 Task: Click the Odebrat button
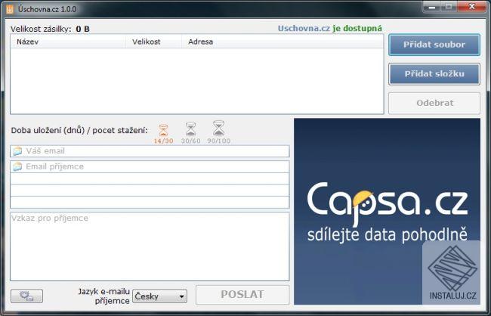click(434, 103)
